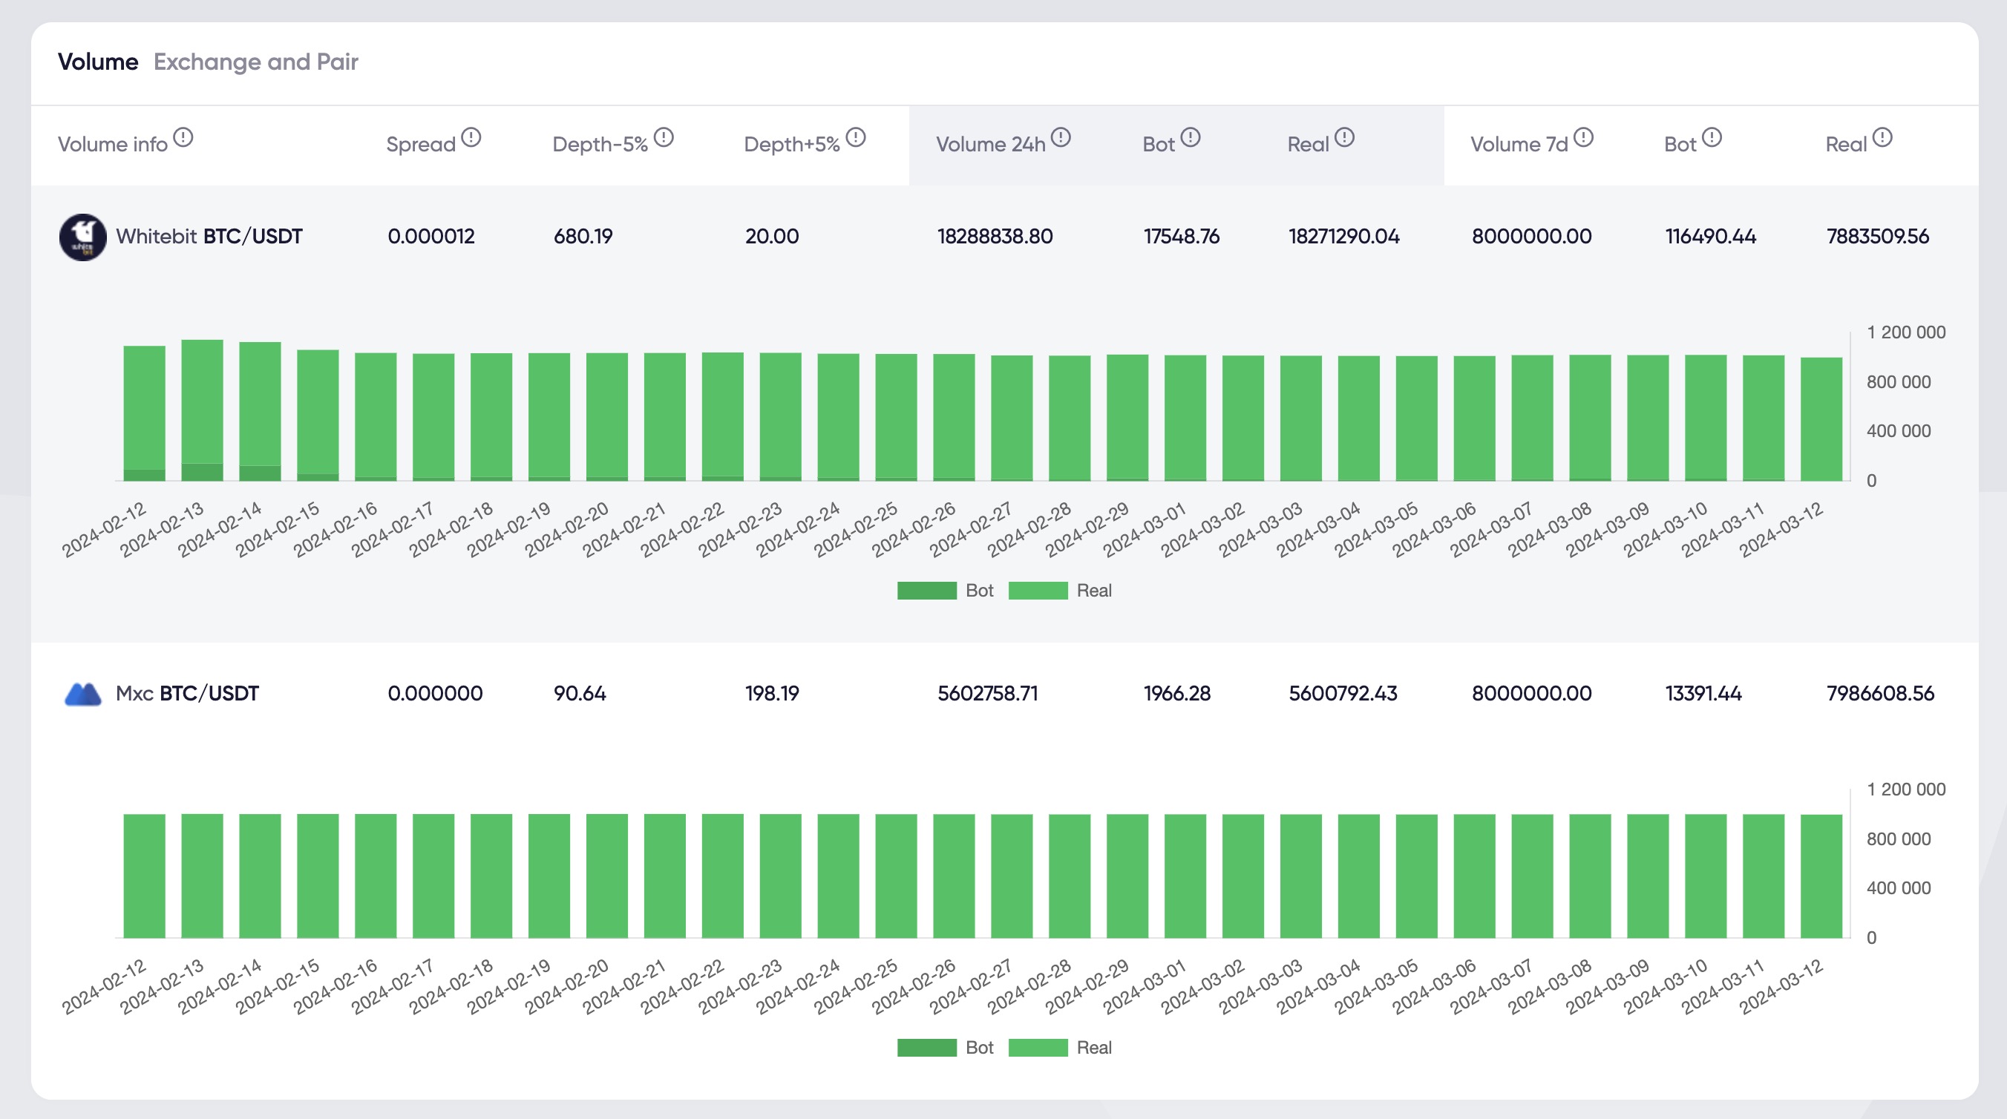
Task: Click the Mxc exchange logo
Action: pos(82,694)
